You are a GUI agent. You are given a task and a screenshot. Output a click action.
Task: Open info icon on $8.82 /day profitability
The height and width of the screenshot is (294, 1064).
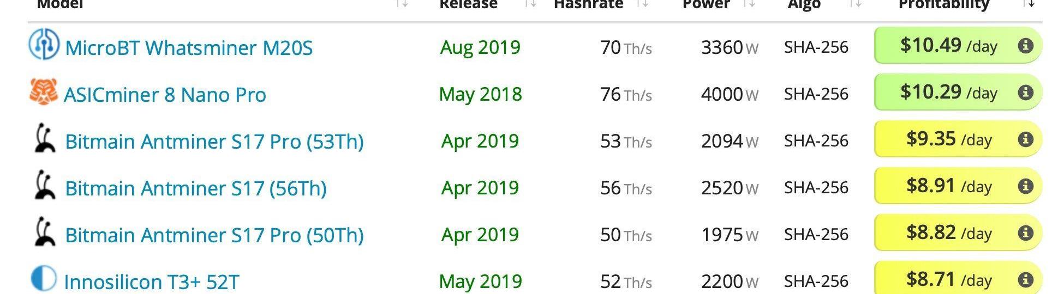pos(1025,233)
